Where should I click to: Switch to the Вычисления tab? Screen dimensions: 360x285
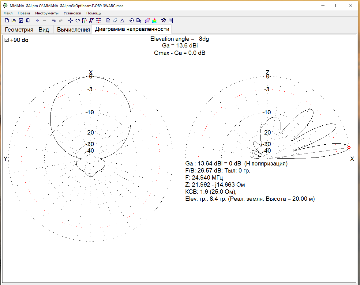point(73,29)
